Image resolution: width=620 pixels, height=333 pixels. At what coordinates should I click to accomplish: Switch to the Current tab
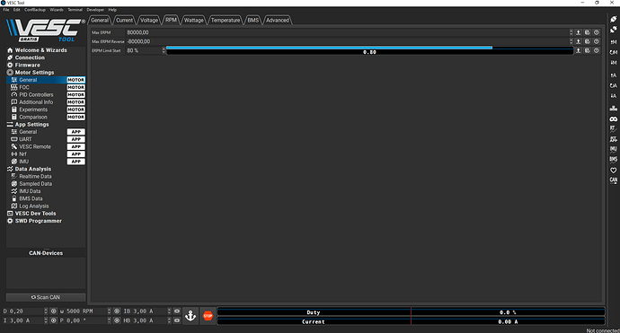125,20
